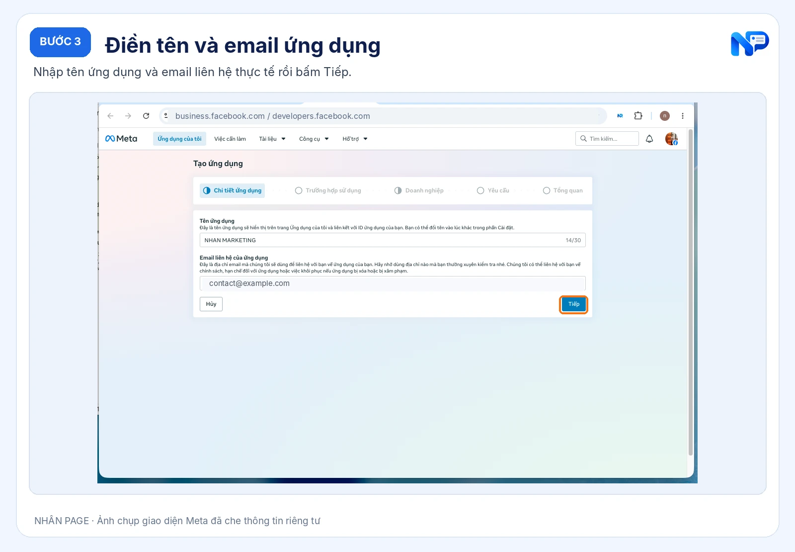
Task: Click the 14/30 character counter
Action: point(573,240)
